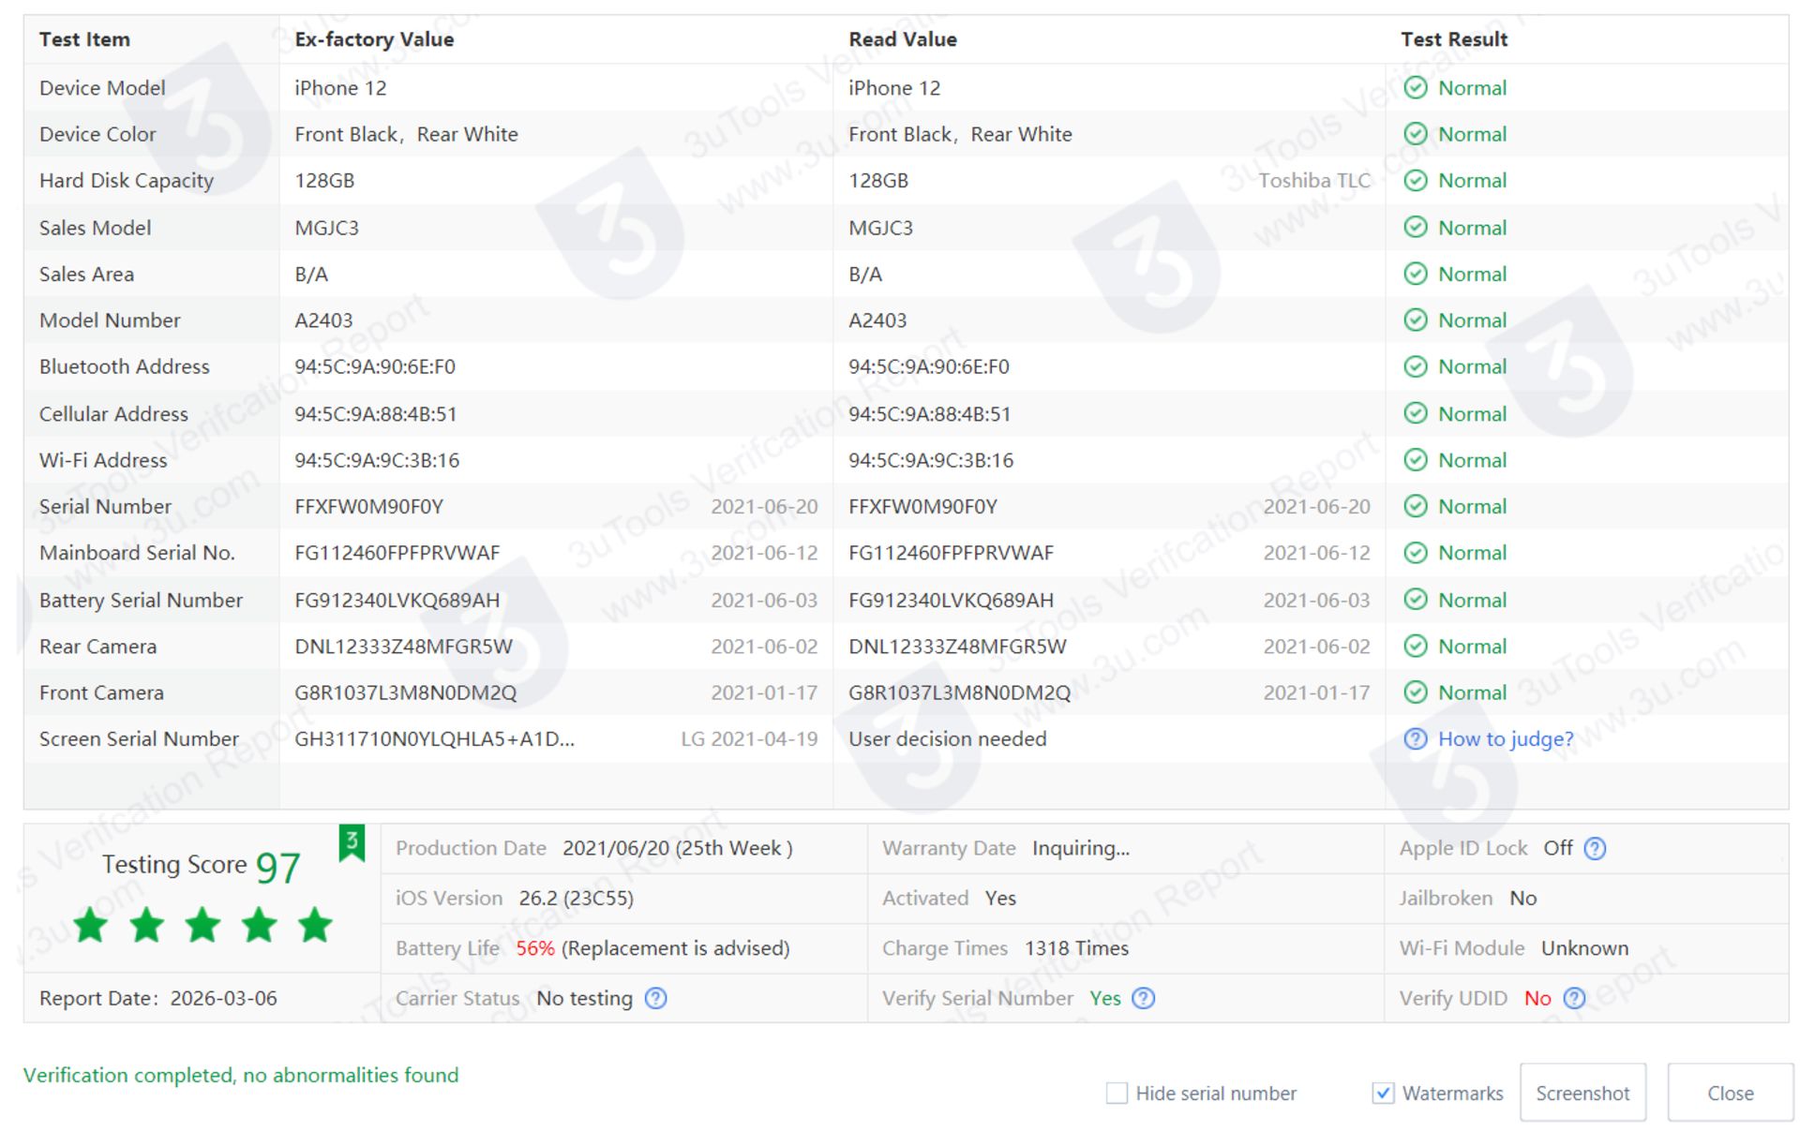Click the ex-factory Device Color value
The image size is (1800, 1131).
(406, 134)
